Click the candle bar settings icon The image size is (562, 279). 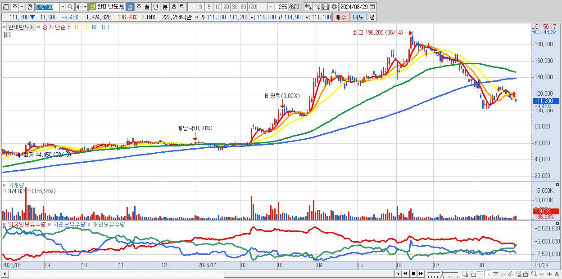(x=308, y=7)
